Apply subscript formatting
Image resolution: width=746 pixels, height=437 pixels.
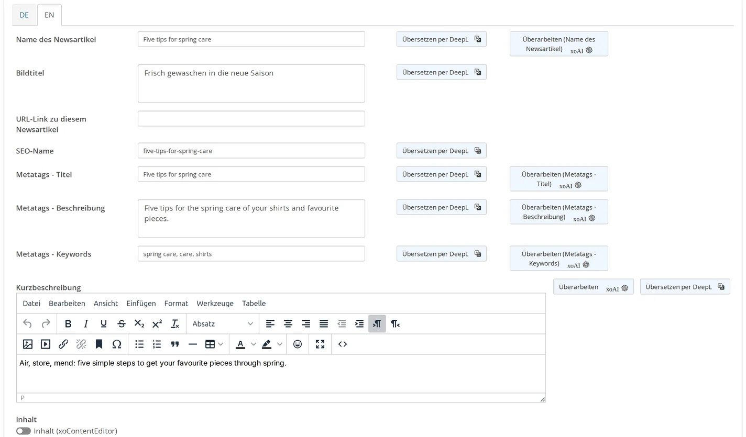[139, 324]
